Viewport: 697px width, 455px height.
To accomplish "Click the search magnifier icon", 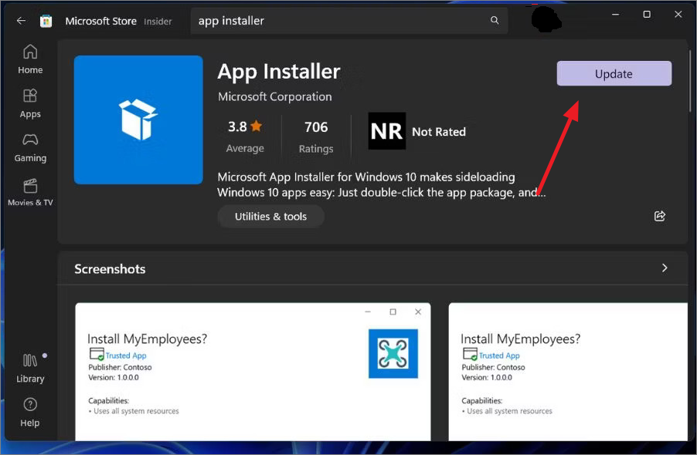I will [x=495, y=20].
